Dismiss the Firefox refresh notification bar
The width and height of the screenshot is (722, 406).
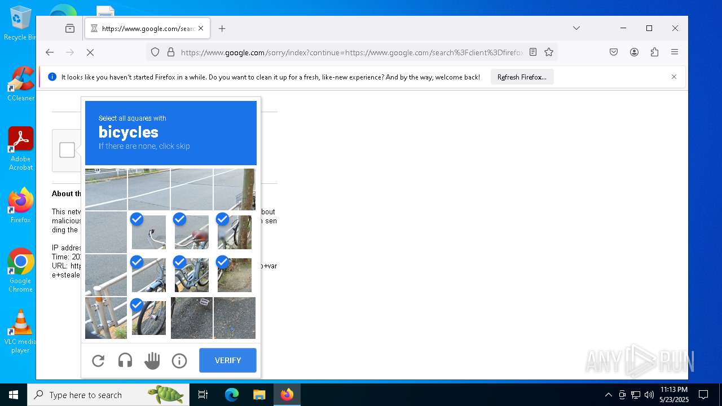click(x=673, y=77)
